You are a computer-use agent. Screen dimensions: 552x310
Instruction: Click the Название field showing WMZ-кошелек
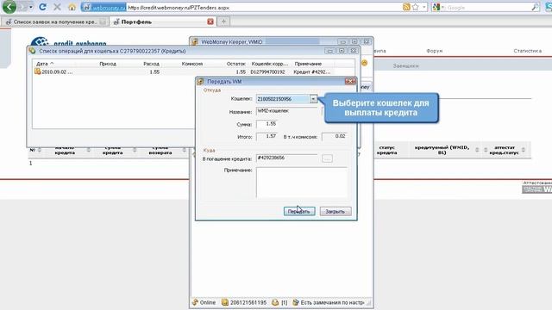point(287,111)
